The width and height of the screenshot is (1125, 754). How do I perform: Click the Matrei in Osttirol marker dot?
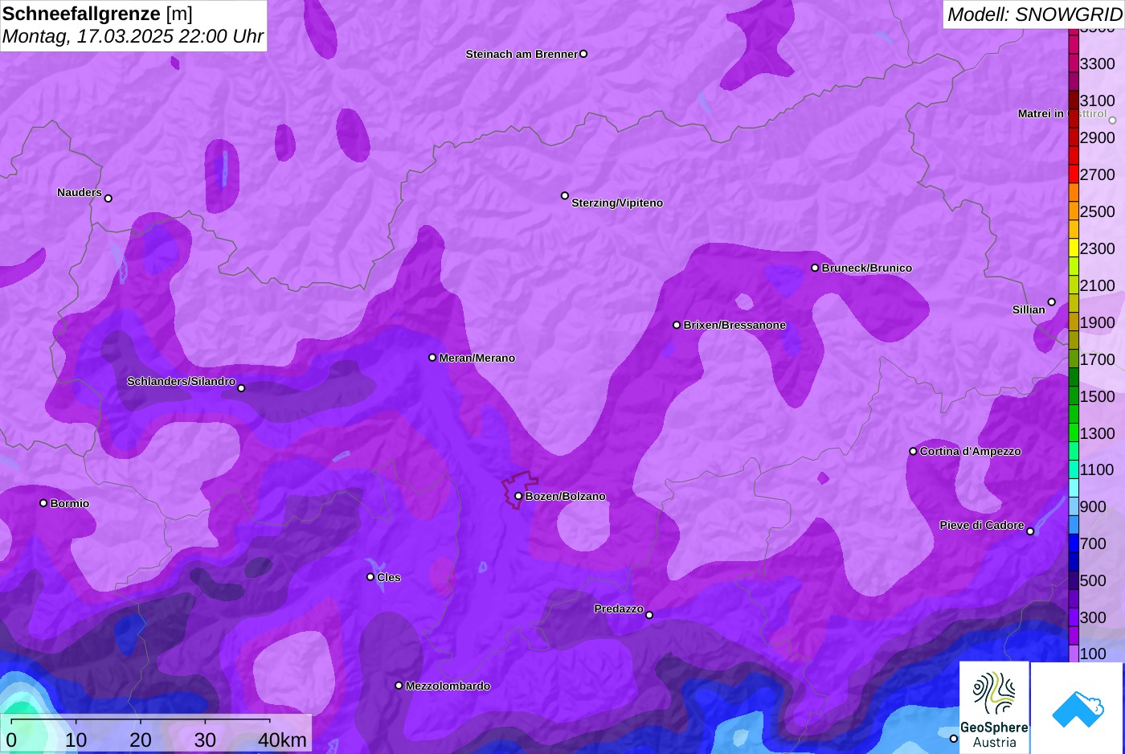pos(1112,121)
